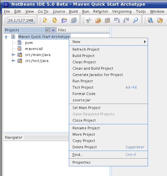167x176 pixels.
Task: Select the pom tree item
Action: 29,43
